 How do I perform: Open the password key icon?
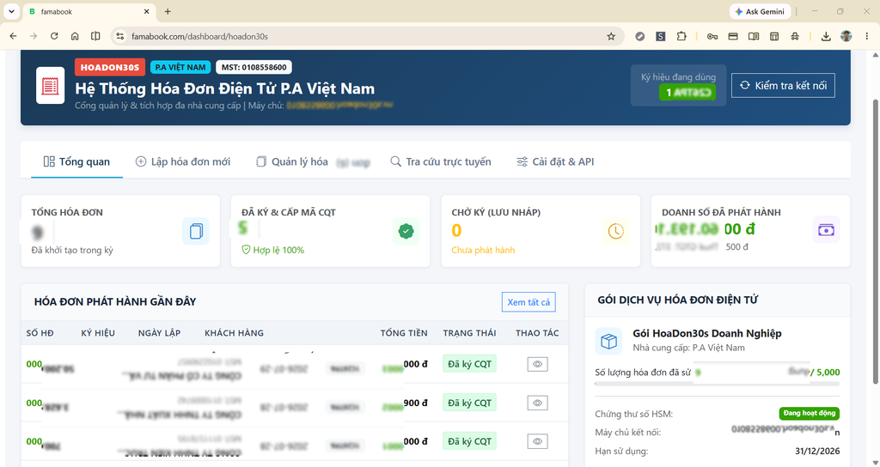tap(712, 36)
